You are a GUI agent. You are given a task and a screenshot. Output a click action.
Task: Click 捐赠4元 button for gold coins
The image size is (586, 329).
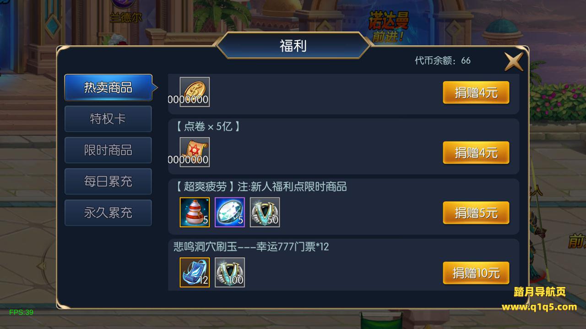point(476,93)
